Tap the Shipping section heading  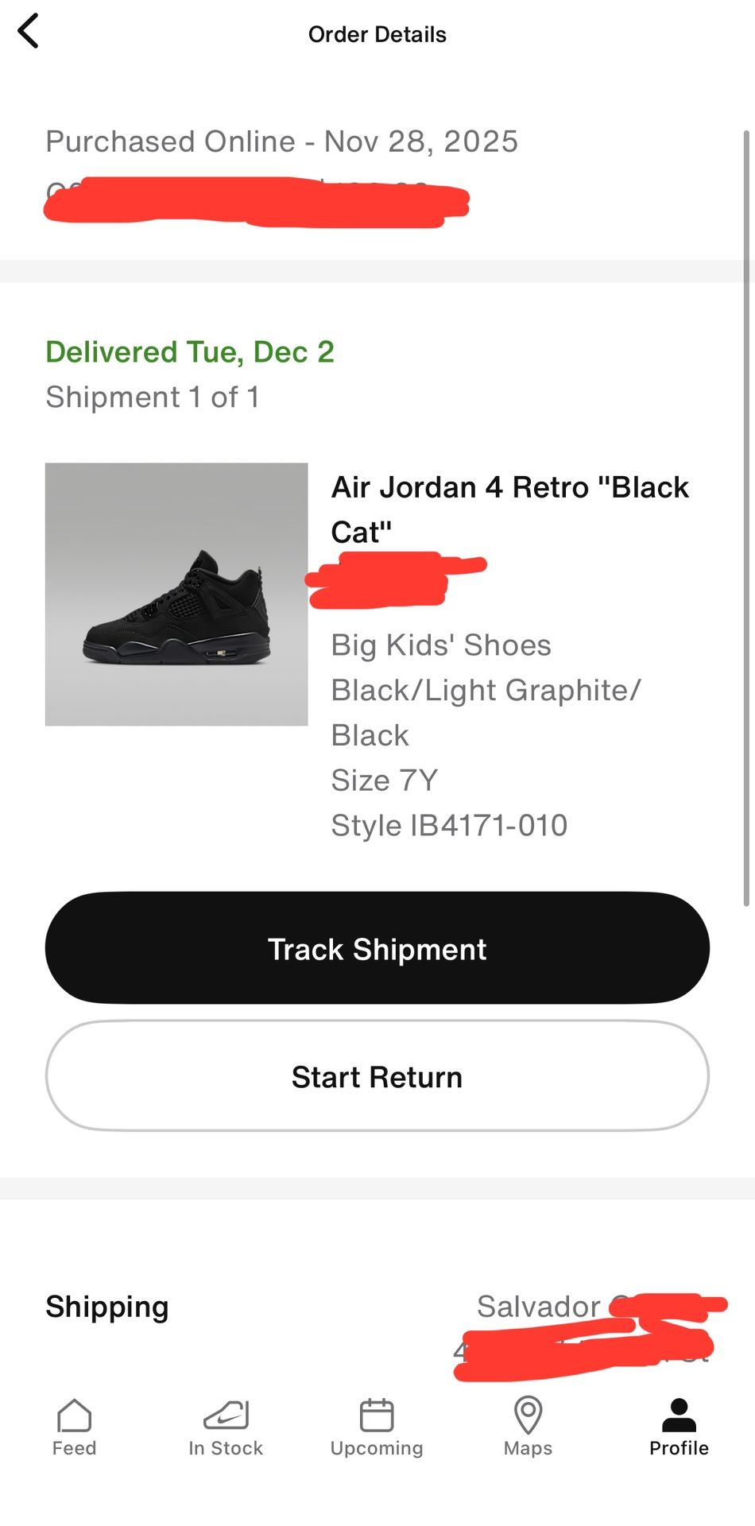click(x=107, y=1307)
